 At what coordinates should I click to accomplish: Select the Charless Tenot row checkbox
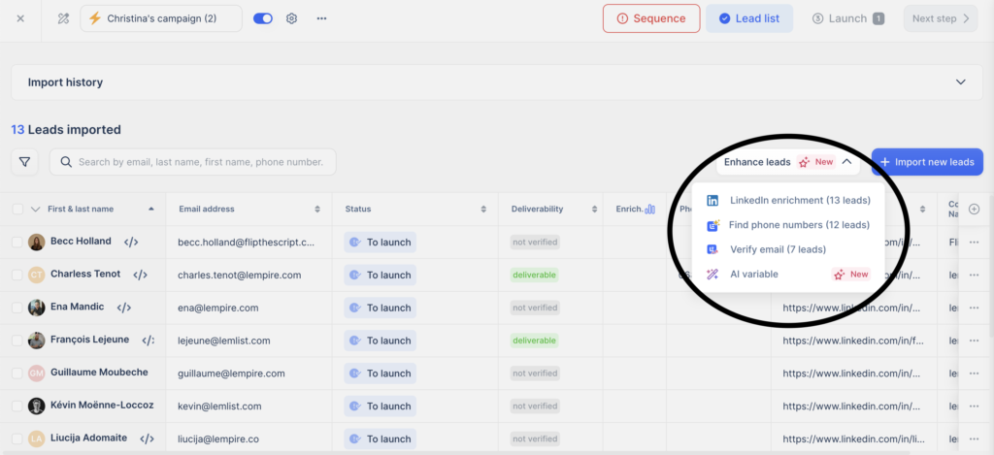point(17,275)
